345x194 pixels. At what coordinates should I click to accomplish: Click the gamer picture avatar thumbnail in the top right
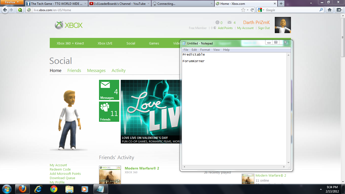[283, 25]
